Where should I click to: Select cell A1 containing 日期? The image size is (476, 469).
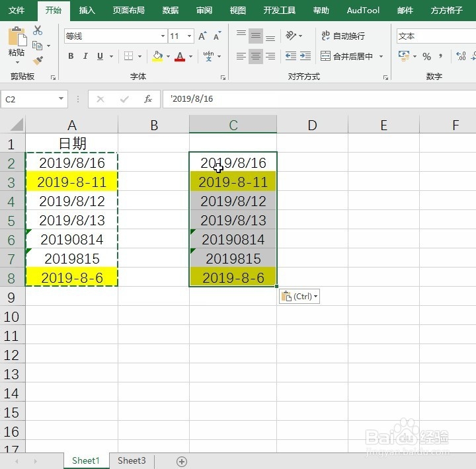(72, 143)
